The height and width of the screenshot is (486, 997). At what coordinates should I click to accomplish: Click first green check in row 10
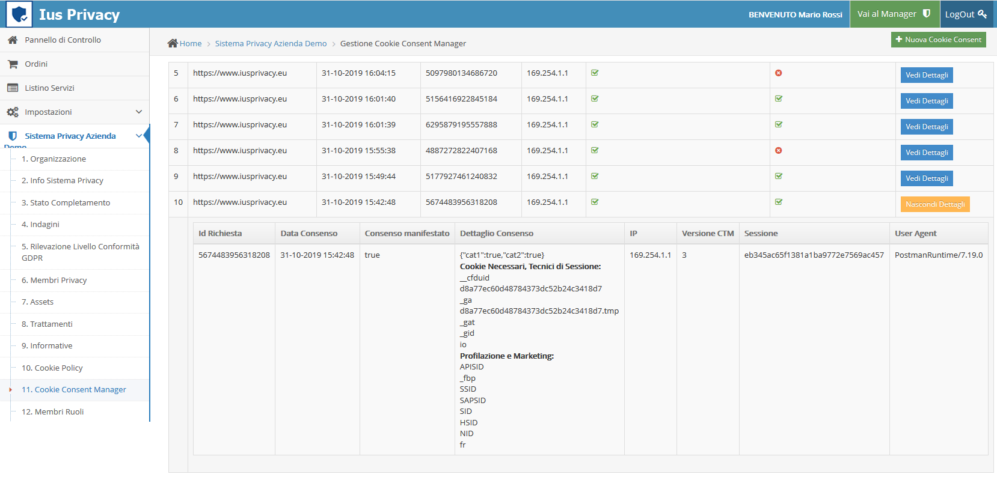pos(595,202)
